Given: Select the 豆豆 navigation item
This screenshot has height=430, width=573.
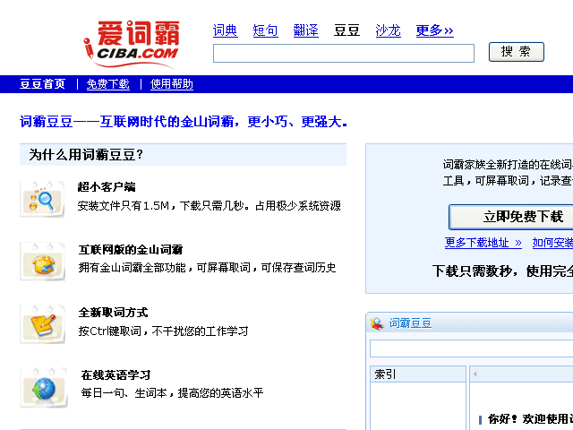Looking at the screenshot, I should click(346, 30).
